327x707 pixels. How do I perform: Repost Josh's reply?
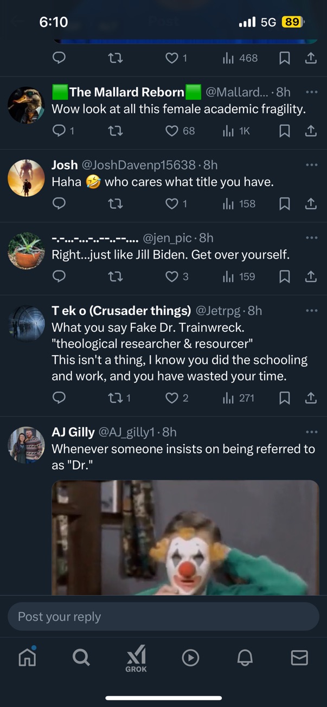click(116, 203)
